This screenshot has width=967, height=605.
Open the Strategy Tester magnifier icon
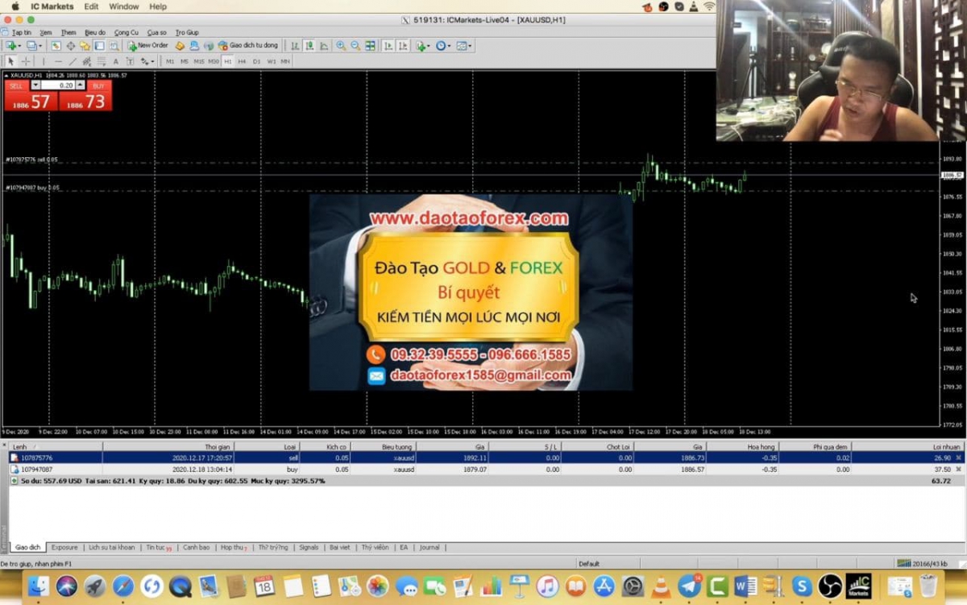(114, 45)
